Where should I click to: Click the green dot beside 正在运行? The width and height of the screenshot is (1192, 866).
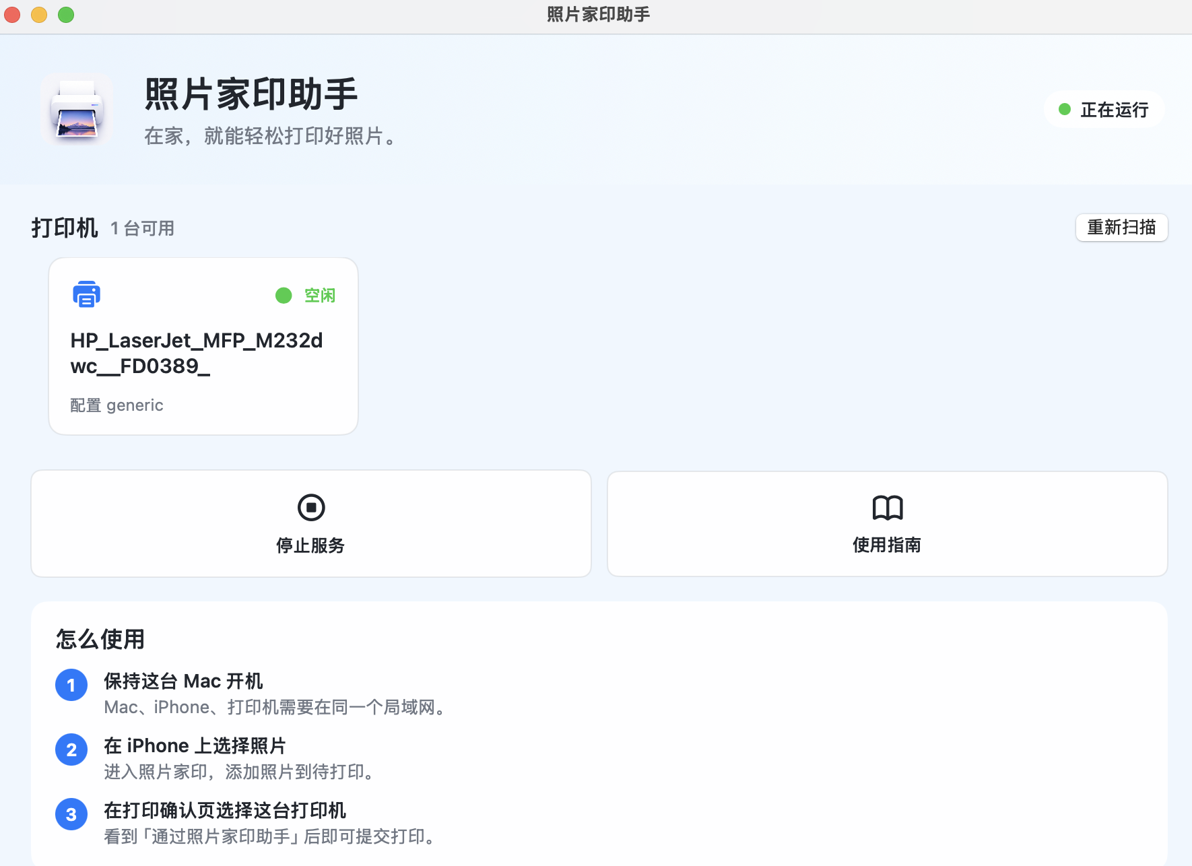tap(1065, 109)
